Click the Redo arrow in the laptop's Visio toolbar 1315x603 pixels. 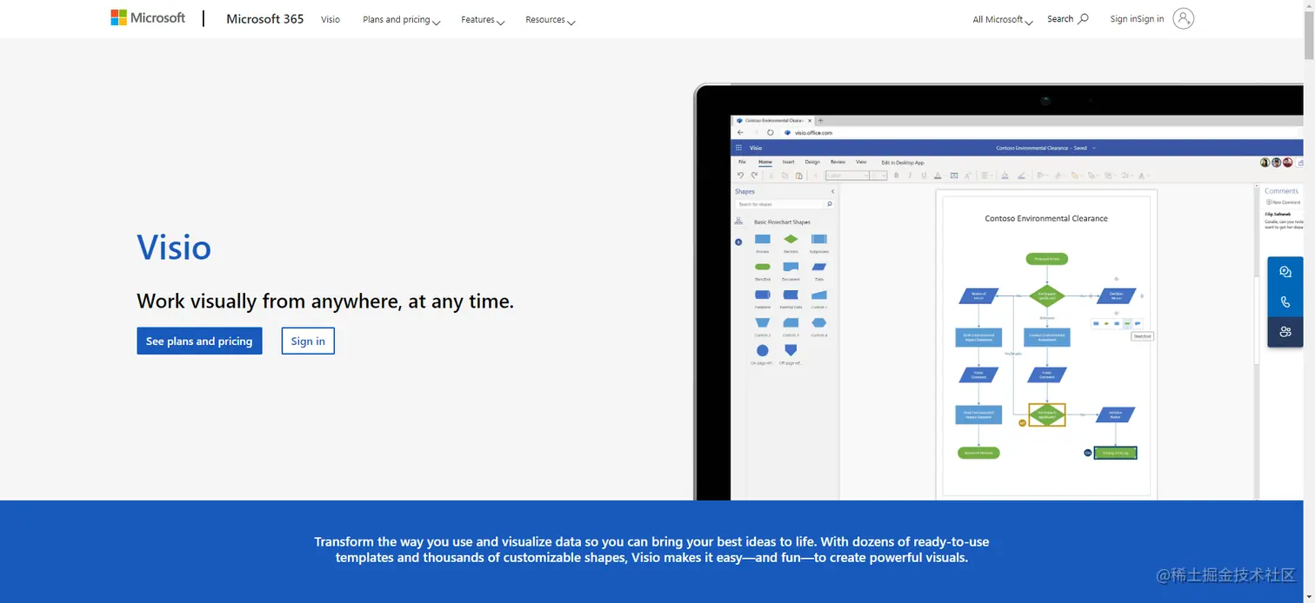(x=754, y=176)
